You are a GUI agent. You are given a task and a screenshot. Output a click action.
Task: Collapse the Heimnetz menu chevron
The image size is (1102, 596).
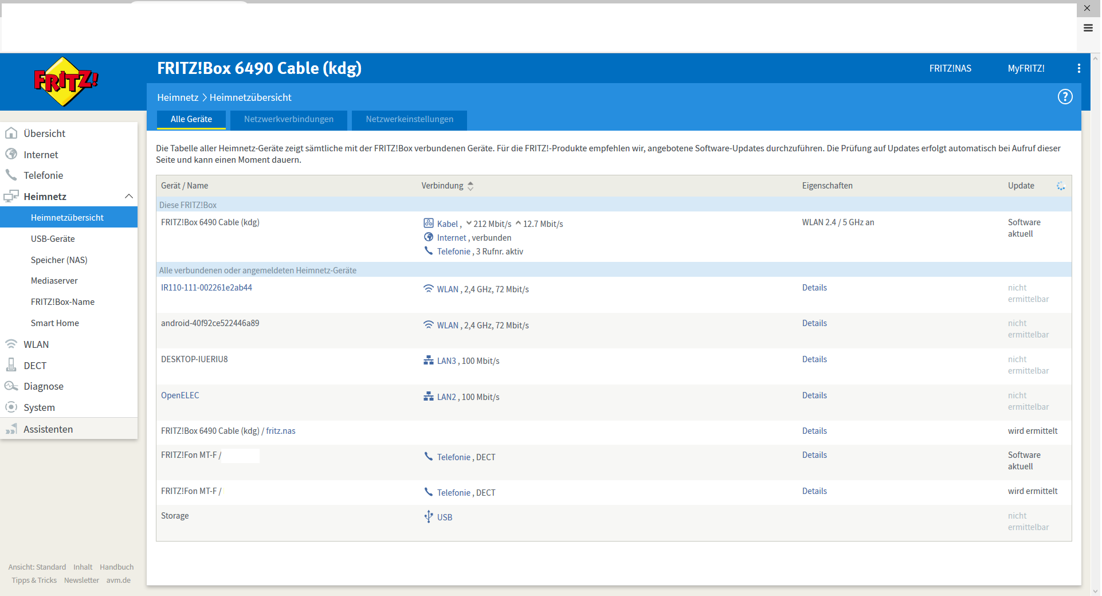point(128,196)
